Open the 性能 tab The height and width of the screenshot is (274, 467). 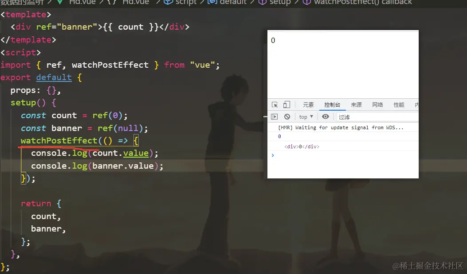[x=399, y=104]
